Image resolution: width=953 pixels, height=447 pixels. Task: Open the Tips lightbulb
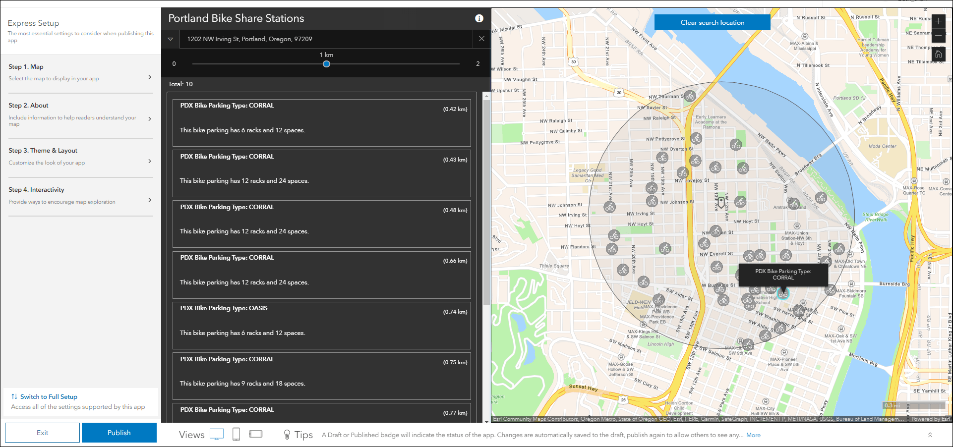[287, 435]
